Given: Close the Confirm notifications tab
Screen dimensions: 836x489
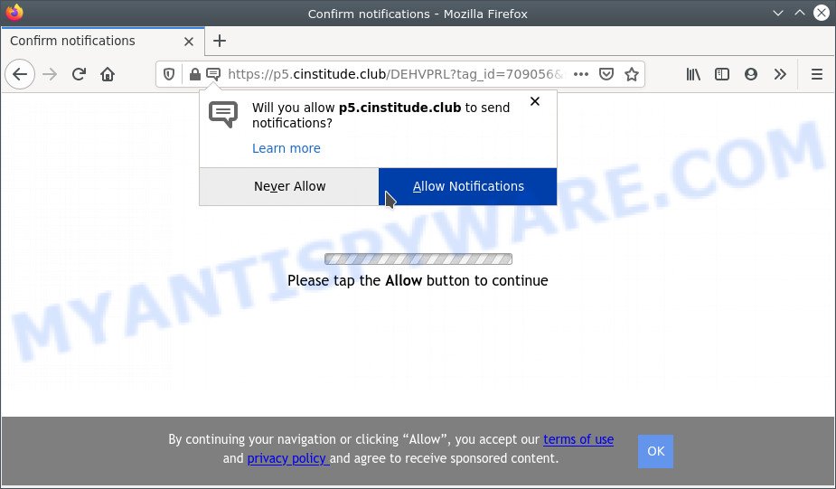Looking at the screenshot, I should click(189, 41).
